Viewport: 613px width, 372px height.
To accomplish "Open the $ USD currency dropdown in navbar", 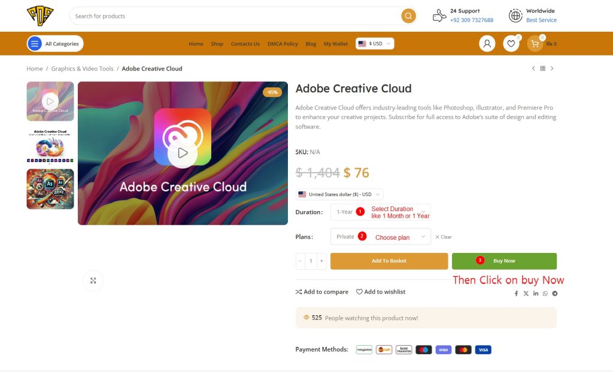I will 375,44.
